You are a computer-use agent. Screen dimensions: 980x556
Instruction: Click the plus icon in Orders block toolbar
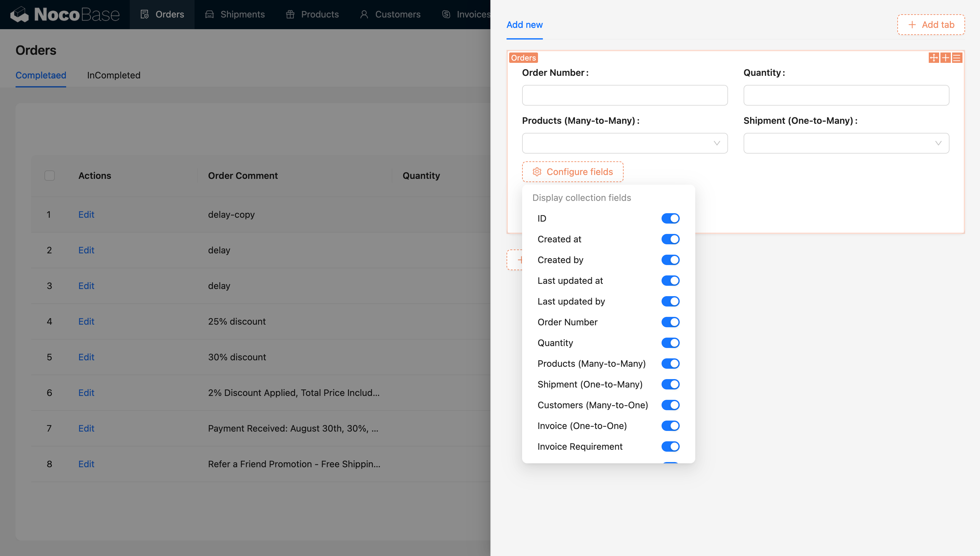click(945, 58)
